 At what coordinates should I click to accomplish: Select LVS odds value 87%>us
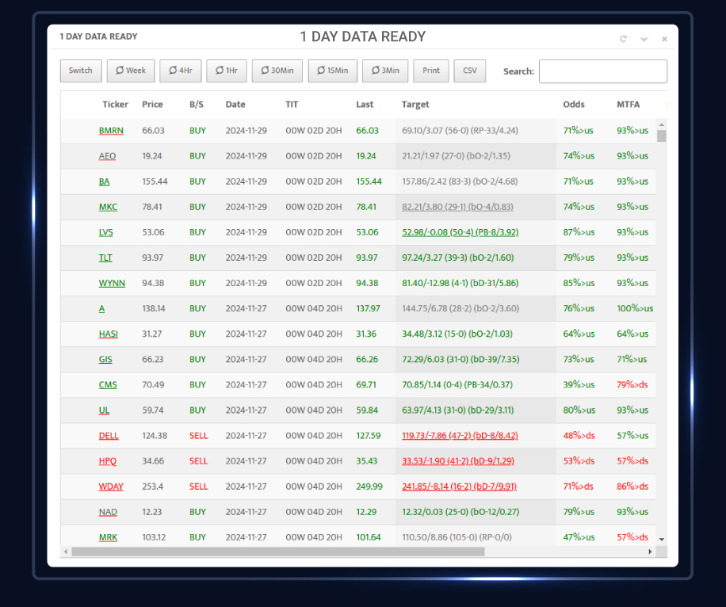(579, 232)
